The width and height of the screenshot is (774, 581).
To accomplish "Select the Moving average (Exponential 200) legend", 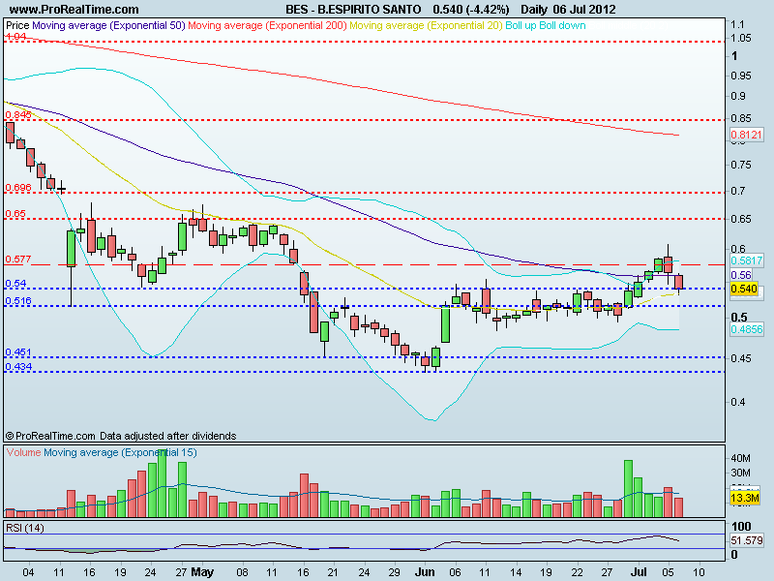I will (267, 25).
